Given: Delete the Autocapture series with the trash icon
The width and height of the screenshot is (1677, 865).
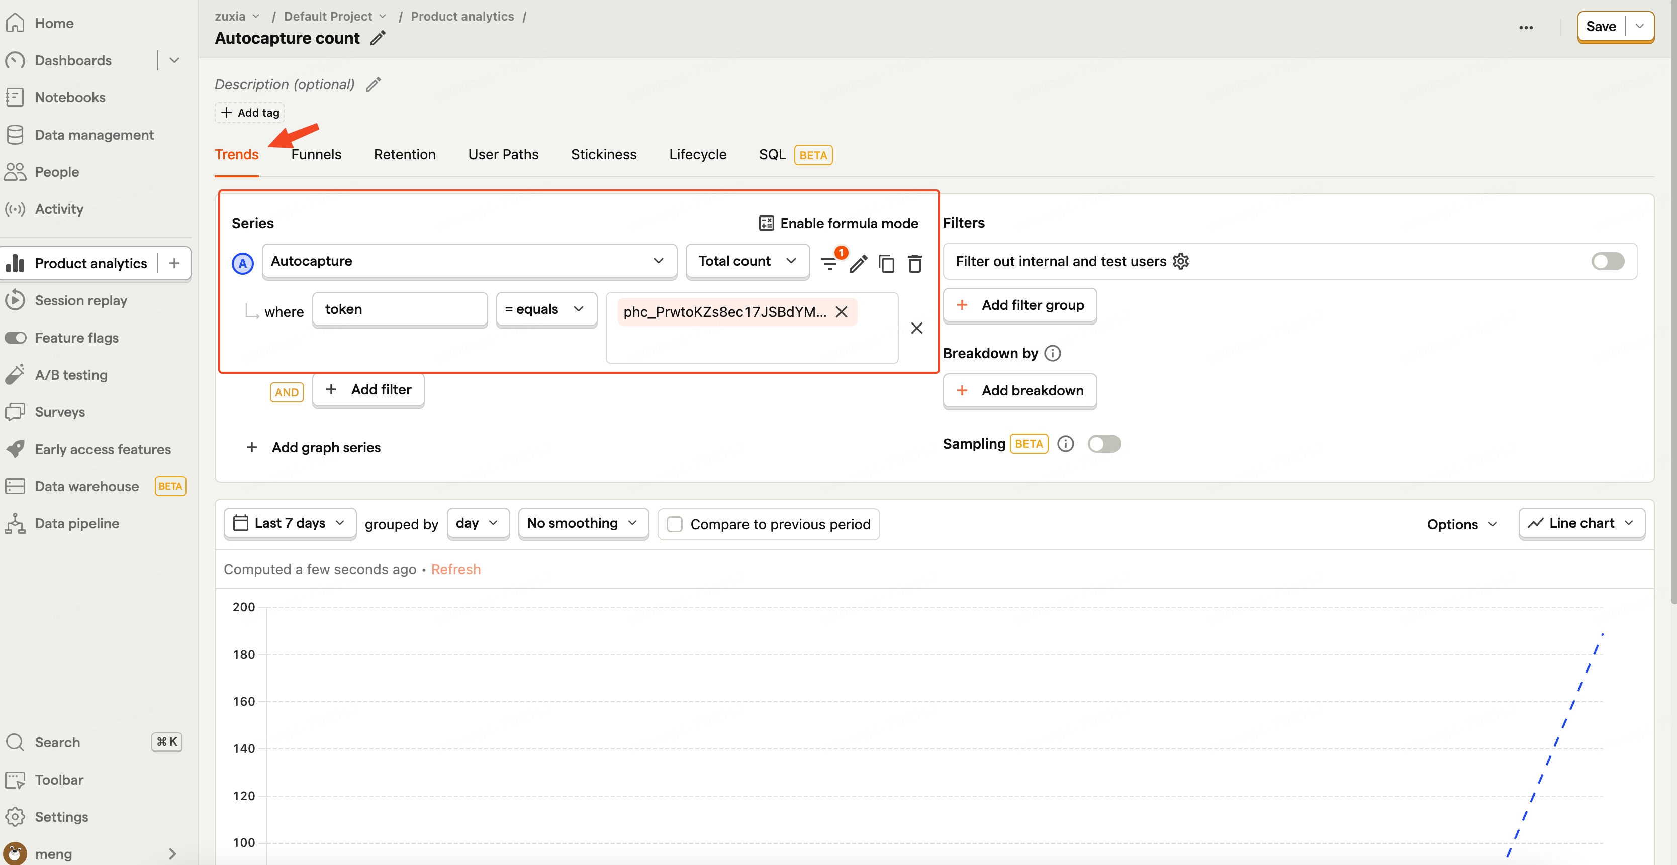Looking at the screenshot, I should [915, 263].
